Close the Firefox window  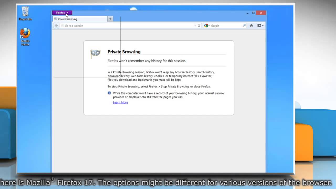coord(261,13)
